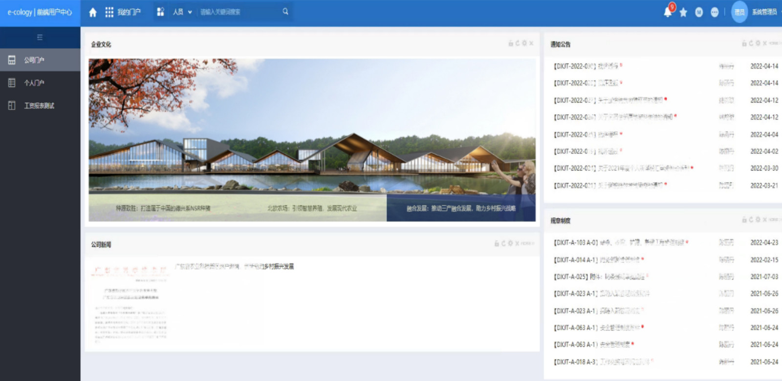Click the lock icon on 企业文化 panel

[511, 43]
